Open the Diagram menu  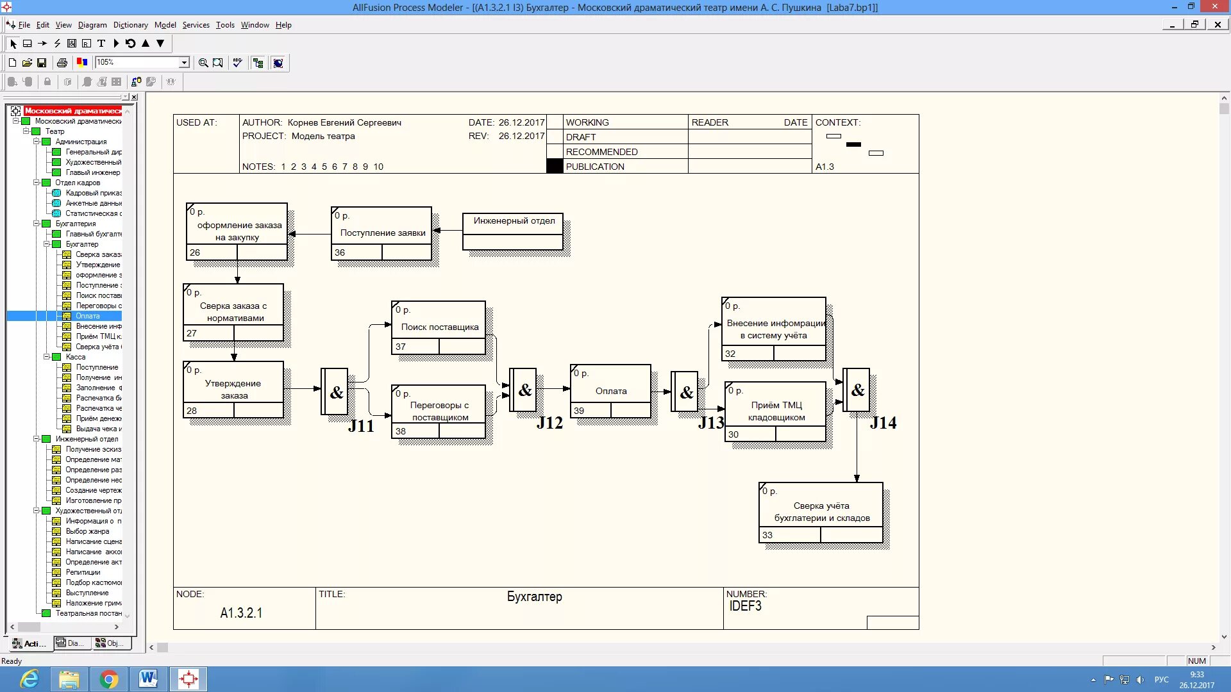pyautogui.click(x=92, y=25)
